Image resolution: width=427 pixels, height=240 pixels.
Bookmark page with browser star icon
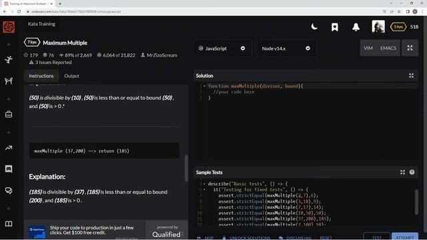click(399, 11)
